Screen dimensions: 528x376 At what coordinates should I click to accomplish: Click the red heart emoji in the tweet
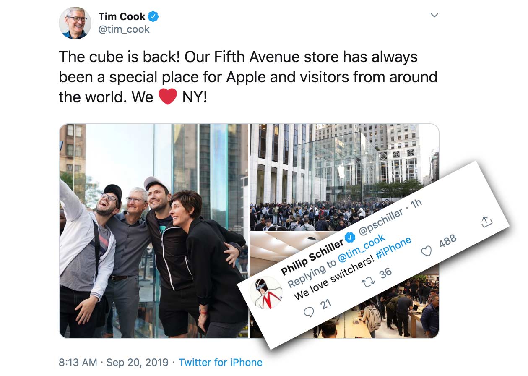coord(167,97)
